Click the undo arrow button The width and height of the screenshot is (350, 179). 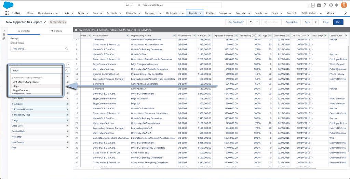pyautogui.click(x=251, y=22)
